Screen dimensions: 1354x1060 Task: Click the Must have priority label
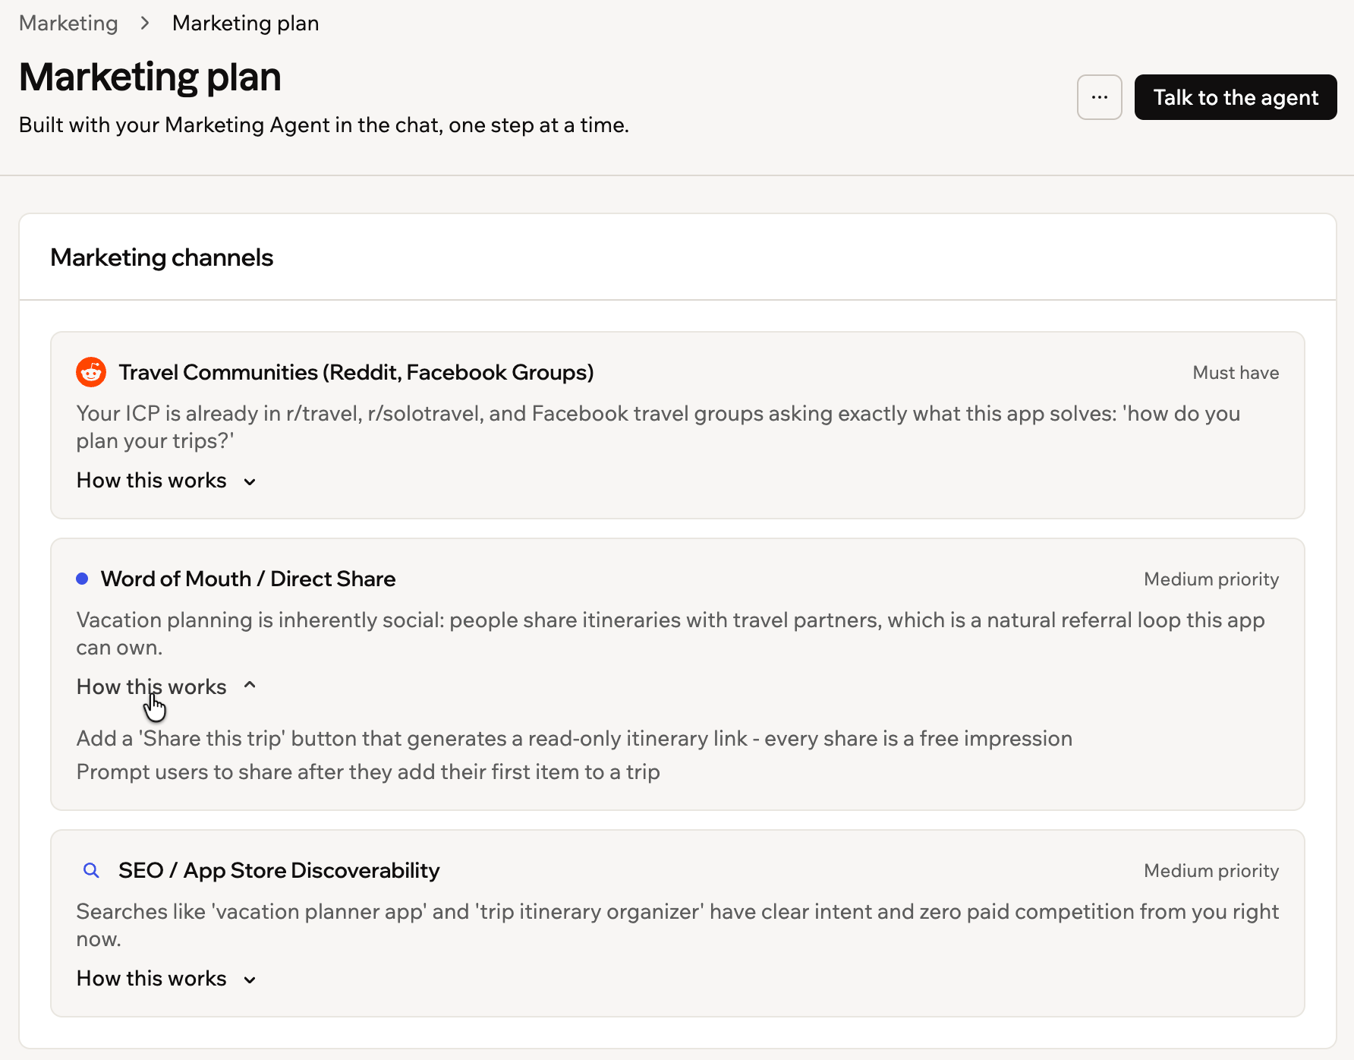(1236, 373)
